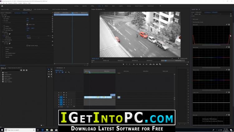This screenshot has height=132, width=234.
Task: Open the Editing workspace
Action: click(92, 6)
